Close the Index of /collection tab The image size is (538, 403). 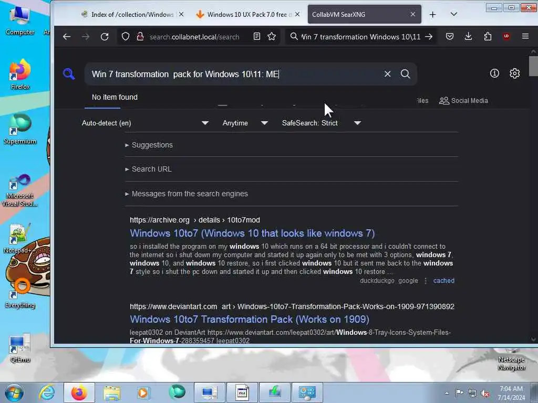tap(181, 14)
